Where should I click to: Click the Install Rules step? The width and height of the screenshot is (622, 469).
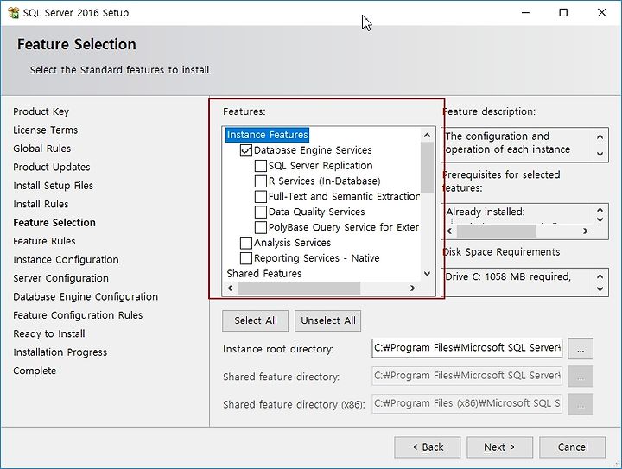coord(41,204)
